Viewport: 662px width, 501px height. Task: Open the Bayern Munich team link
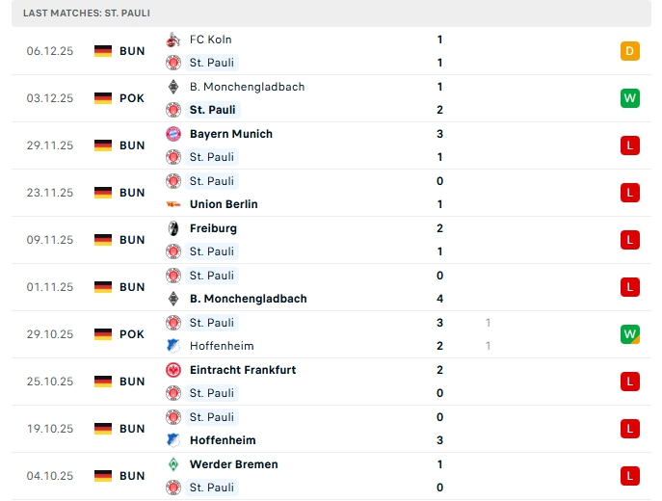pos(230,134)
